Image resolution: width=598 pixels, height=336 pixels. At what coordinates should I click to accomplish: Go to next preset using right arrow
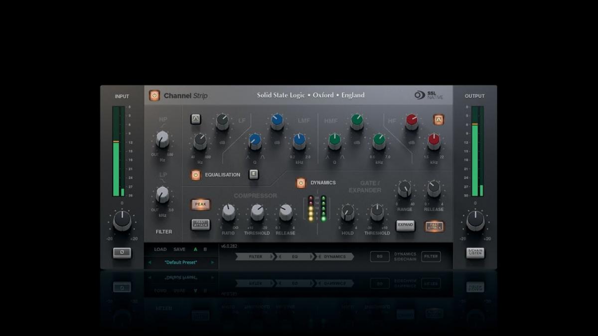(x=213, y=262)
